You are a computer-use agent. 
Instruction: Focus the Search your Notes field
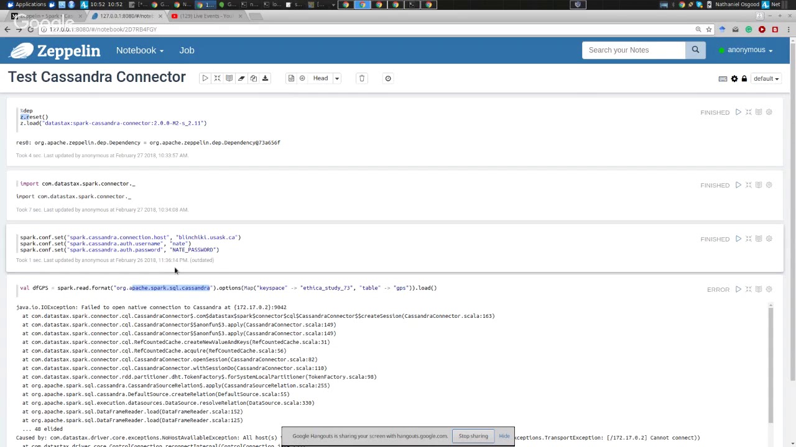[x=633, y=50]
